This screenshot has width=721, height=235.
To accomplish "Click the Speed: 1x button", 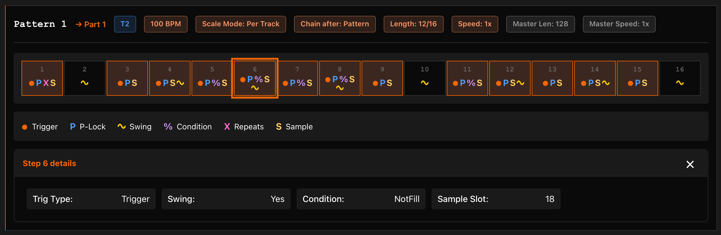I will (475, 24).
